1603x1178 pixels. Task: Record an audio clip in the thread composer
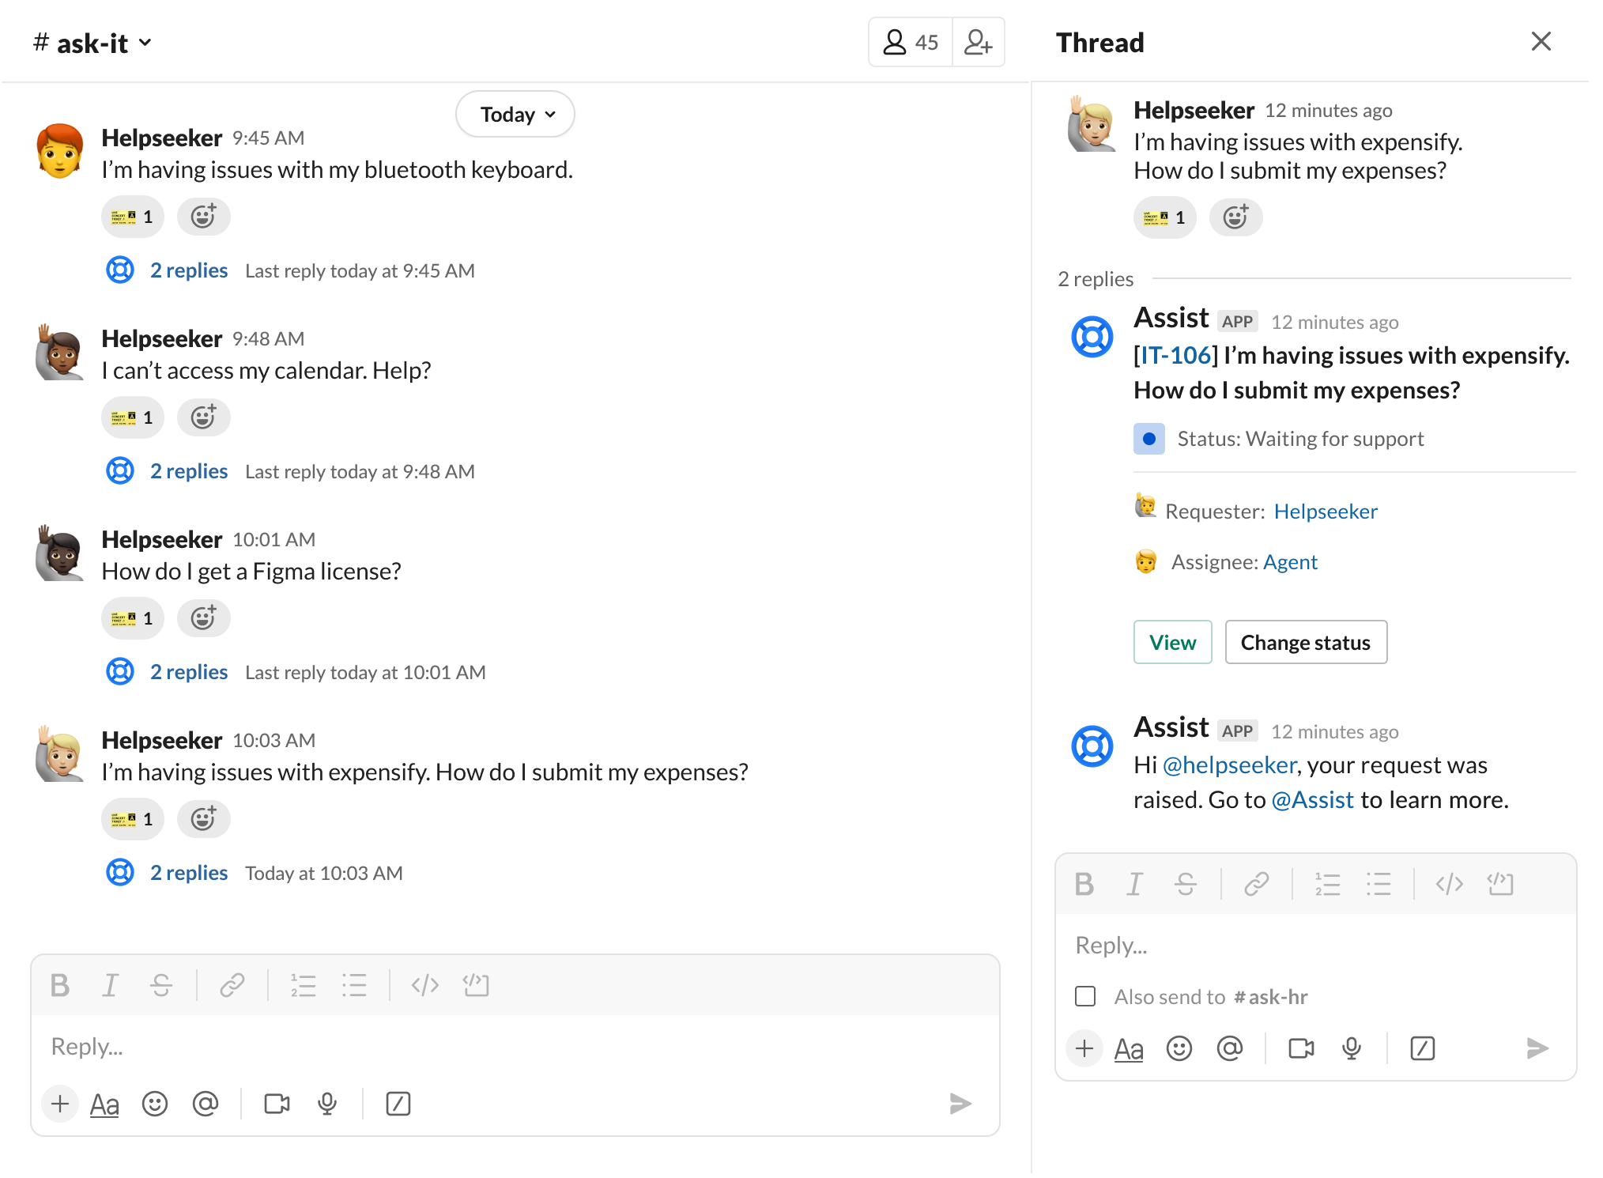(1351, 1048)
